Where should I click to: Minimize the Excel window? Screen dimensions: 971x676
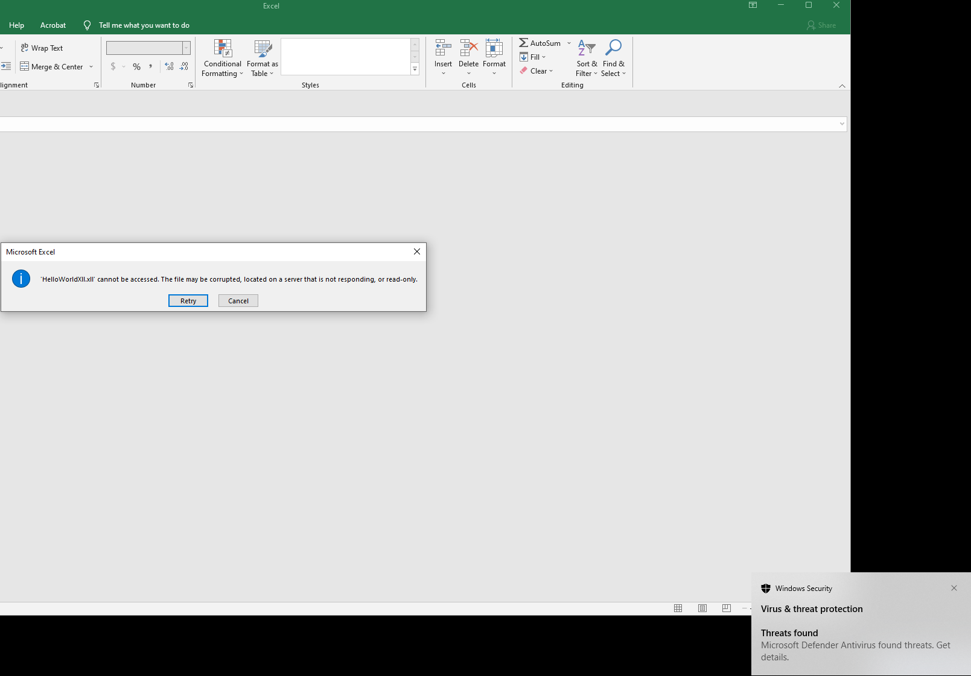point(781,5)
